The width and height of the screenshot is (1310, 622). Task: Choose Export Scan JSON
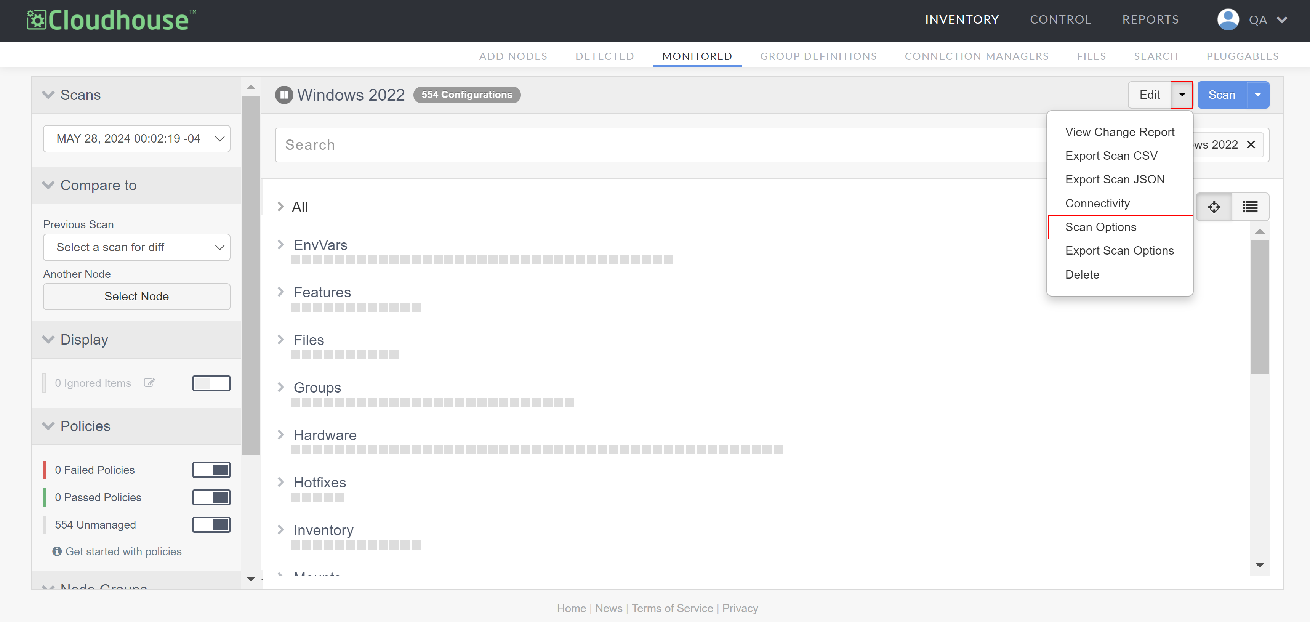point(1120,180)
